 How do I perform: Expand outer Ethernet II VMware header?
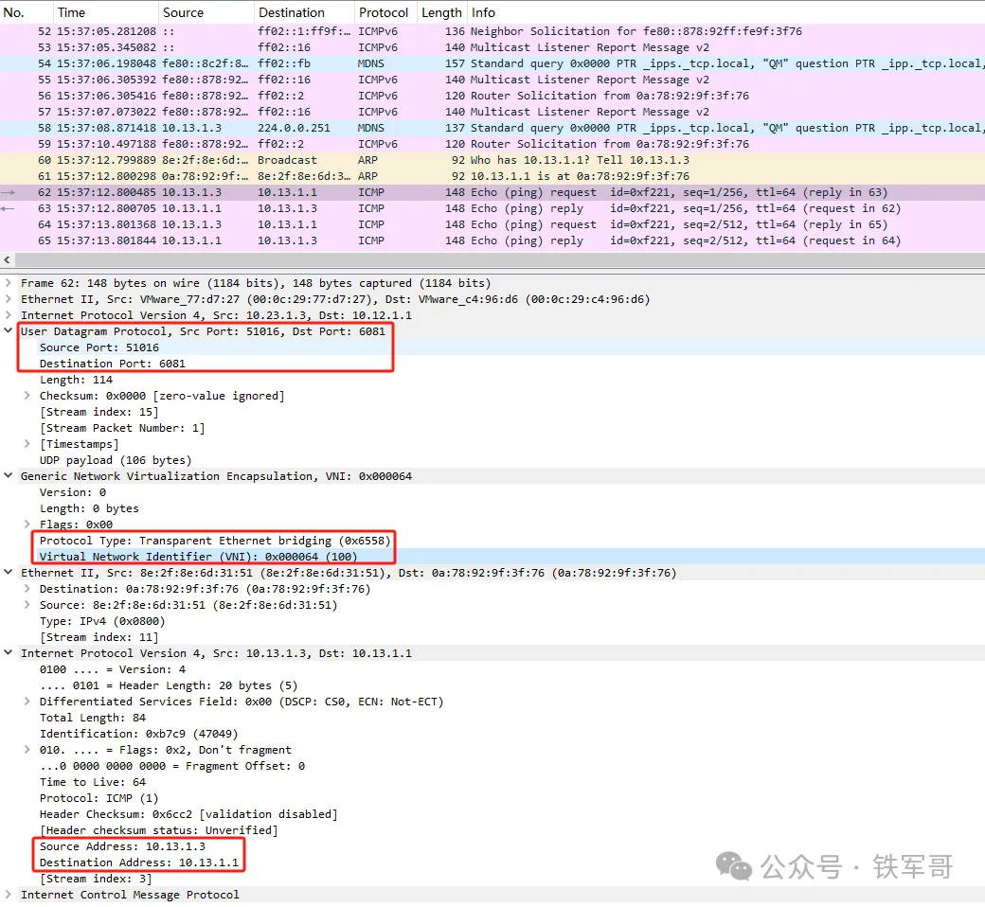(x=9, y=299)
